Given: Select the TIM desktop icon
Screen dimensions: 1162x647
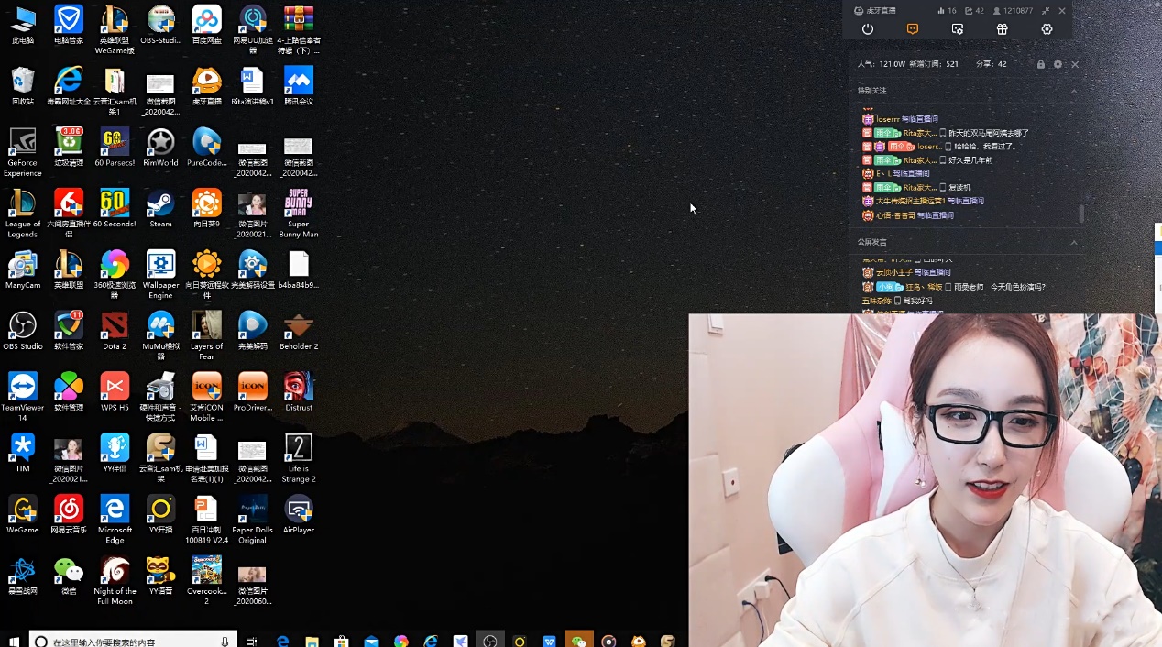Looking at the screenshot, I should (x=23, y=453).
